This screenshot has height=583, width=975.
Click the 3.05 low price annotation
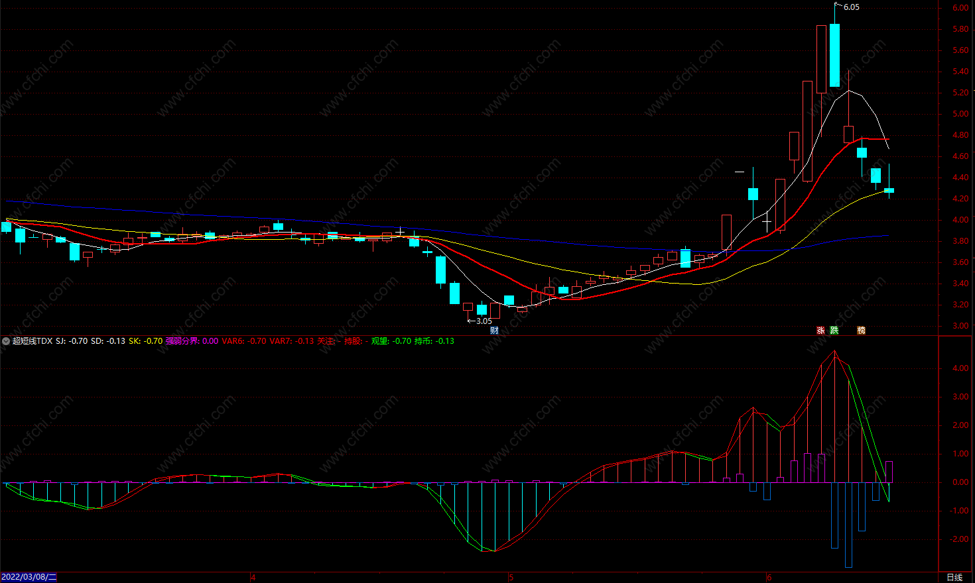[484, 321]
